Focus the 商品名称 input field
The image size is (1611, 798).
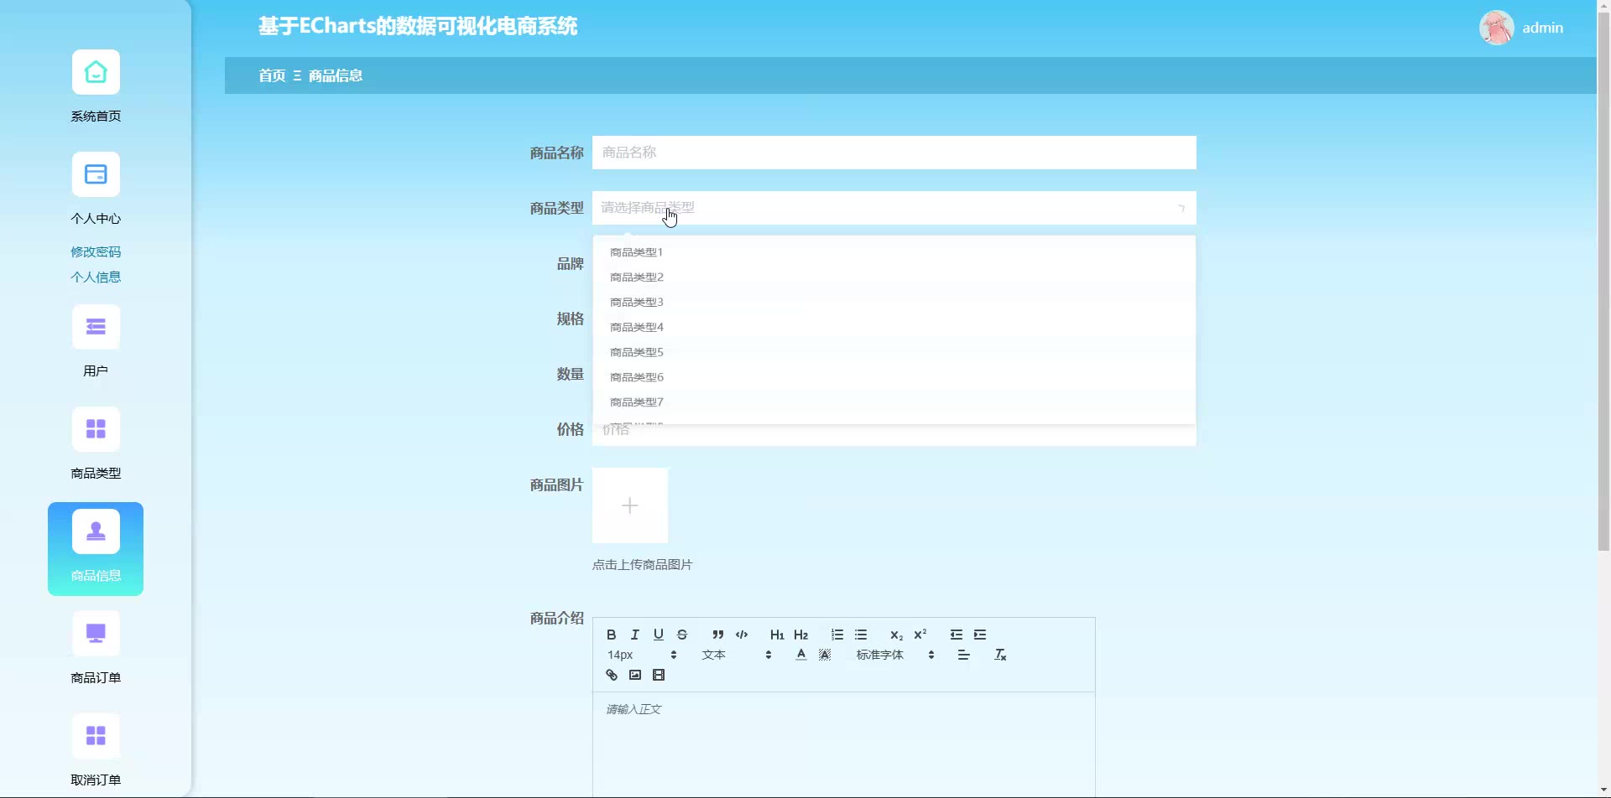click(x=894, y=153)
